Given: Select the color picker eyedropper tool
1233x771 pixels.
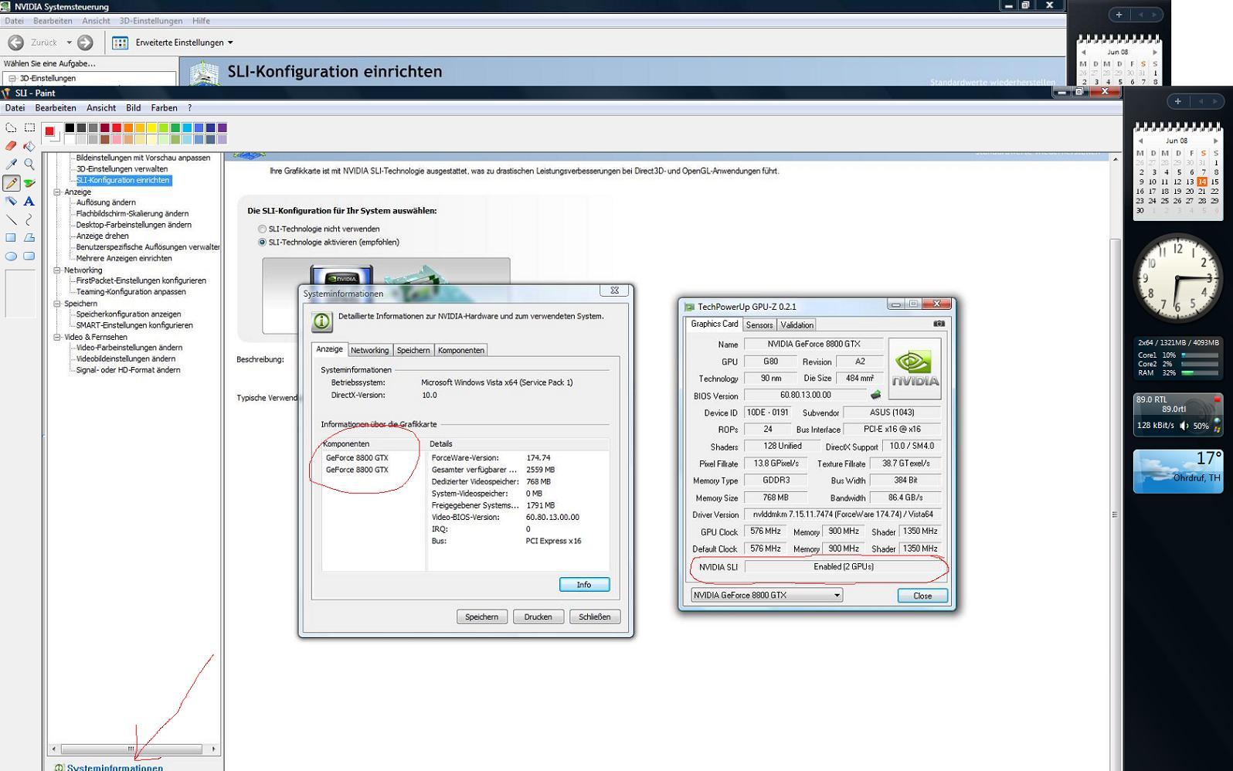Looking at the screenshot, I should (x=11, y=165).
